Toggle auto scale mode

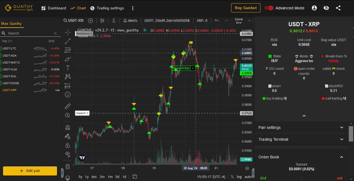pyautogui.click(x=248, y=177)
